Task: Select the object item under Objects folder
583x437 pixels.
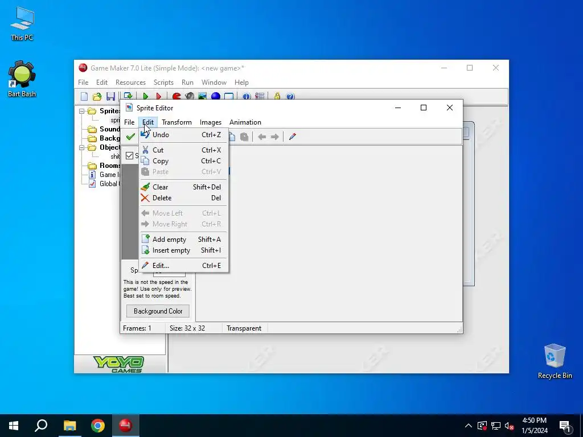Action: click(115, 156)
